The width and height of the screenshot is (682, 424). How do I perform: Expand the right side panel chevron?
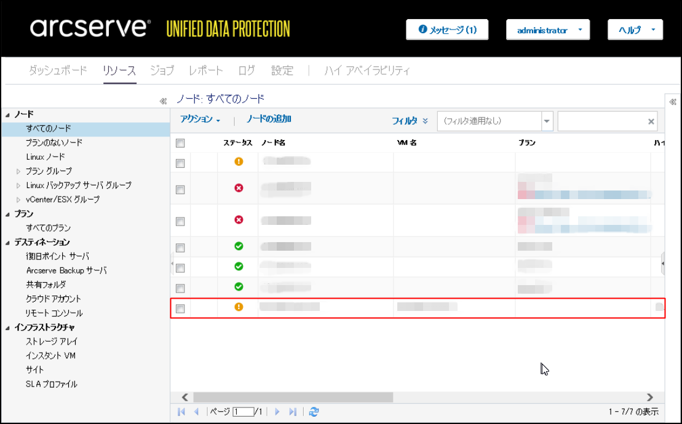click(x=673, y=102)
